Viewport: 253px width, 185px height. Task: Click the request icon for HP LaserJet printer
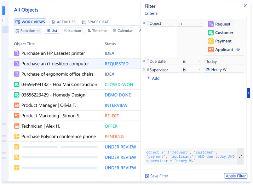pyautogui.click(x=17, y=53)
